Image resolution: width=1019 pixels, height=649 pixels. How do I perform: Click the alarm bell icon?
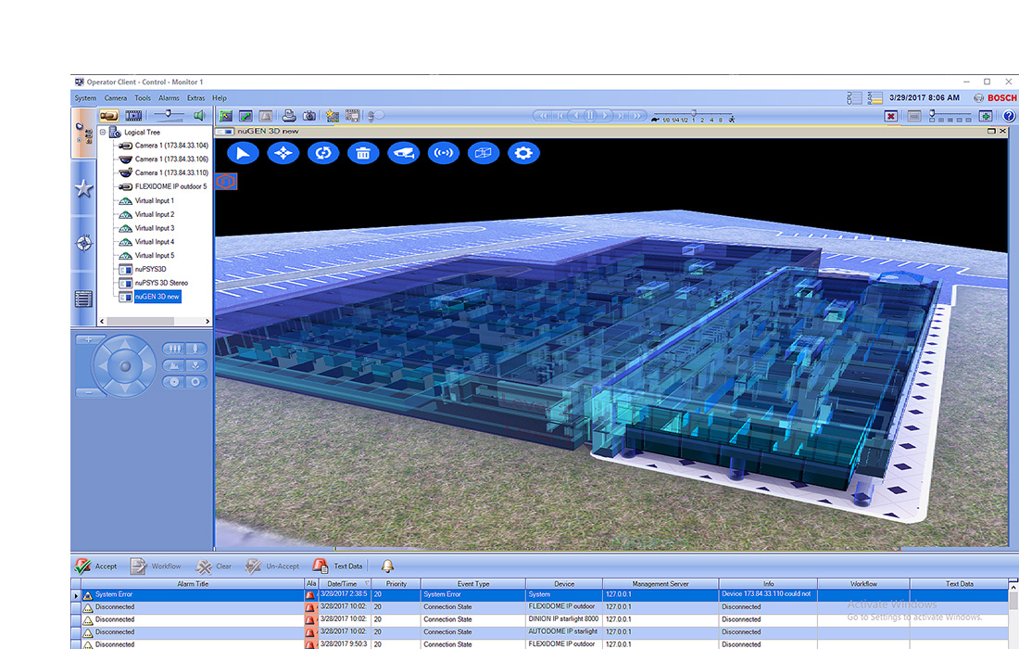pyautogui.click(x=387, y=566)
